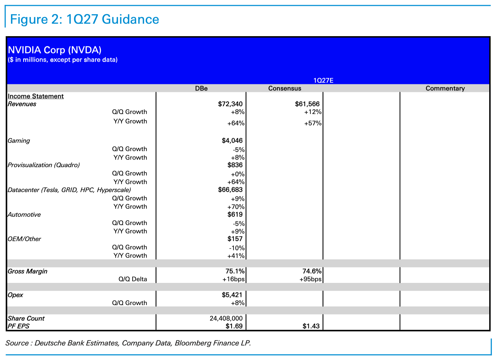Click the Income Statement underlined label
Image resolution: width=501 pixels, height=360 pixels.
(36, 96)
